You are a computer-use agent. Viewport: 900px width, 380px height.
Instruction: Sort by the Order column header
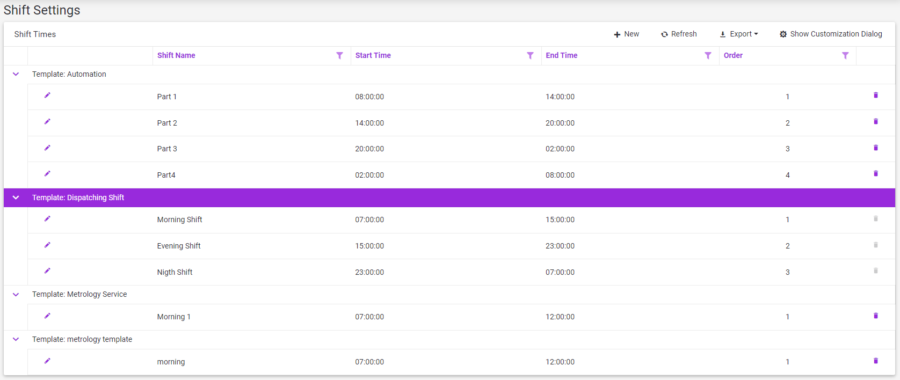733,55
